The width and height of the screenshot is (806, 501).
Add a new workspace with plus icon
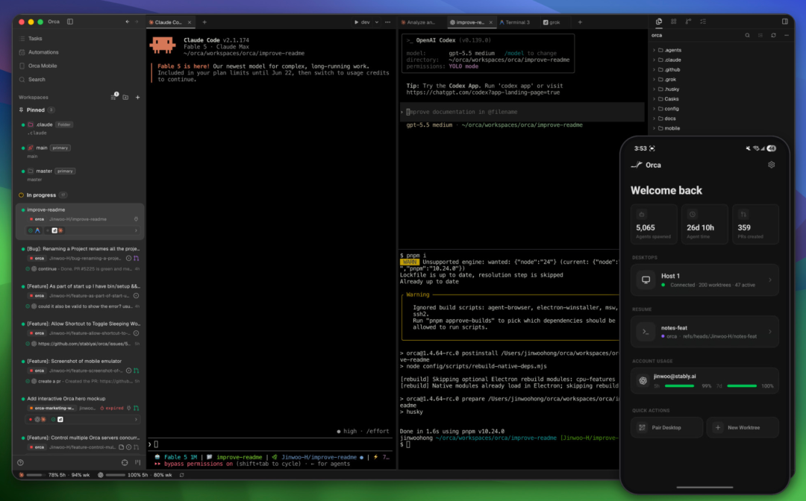click(138, 97)
